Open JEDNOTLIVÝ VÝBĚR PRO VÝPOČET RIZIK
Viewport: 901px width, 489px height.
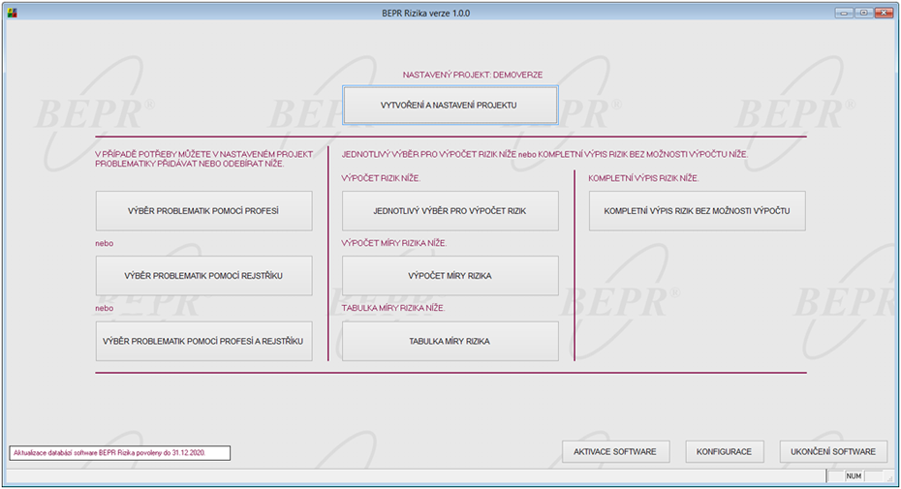(450, 211)
